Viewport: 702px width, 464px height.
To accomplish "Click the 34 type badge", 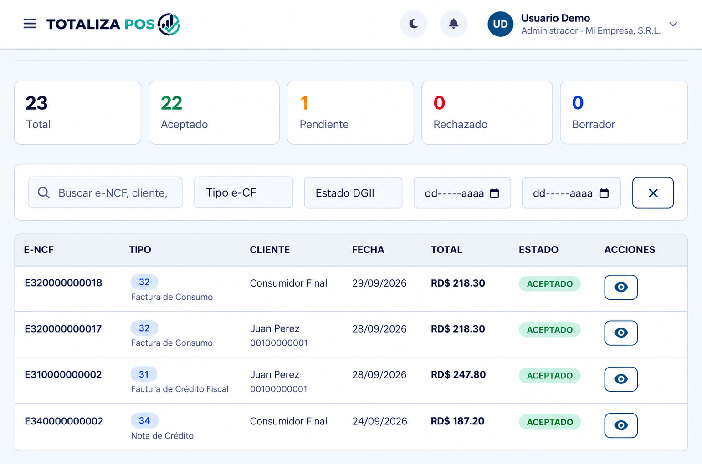I will [x=144, y=420].
